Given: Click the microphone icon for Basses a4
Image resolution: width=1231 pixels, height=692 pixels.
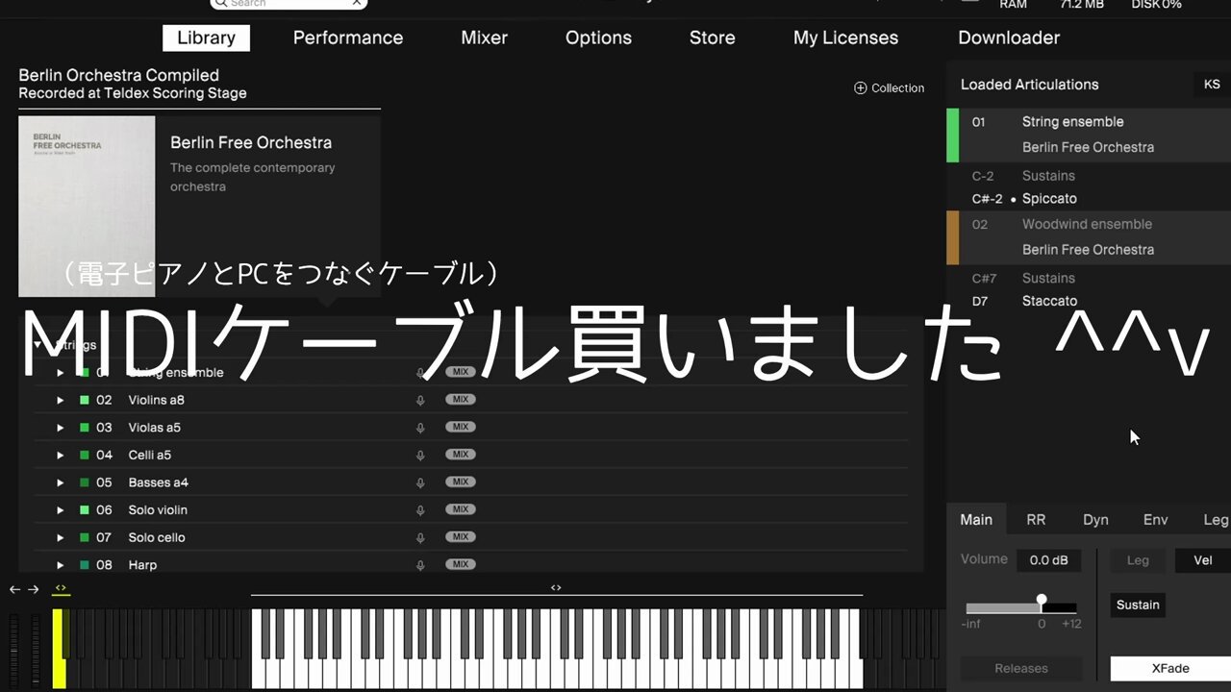Looking at the screenshot, I should pos(420,482).
